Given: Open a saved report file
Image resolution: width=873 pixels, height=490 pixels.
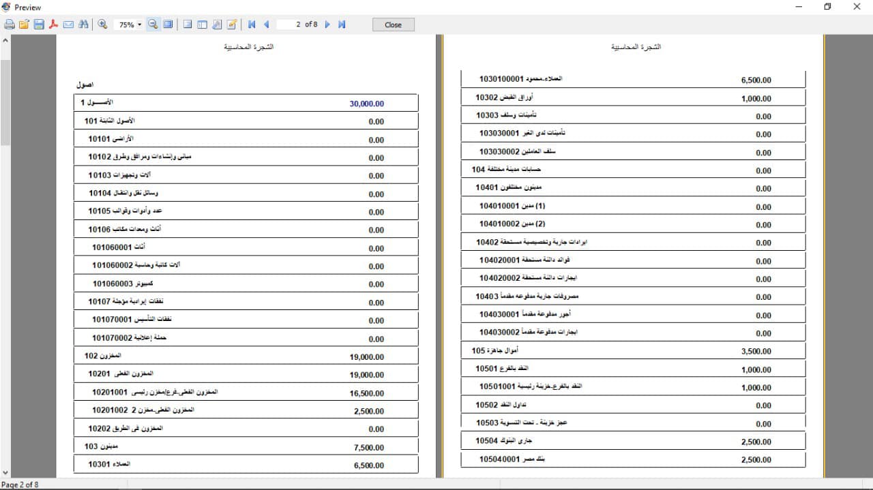Looking at the screenshot, I should [x=23, y=25].
